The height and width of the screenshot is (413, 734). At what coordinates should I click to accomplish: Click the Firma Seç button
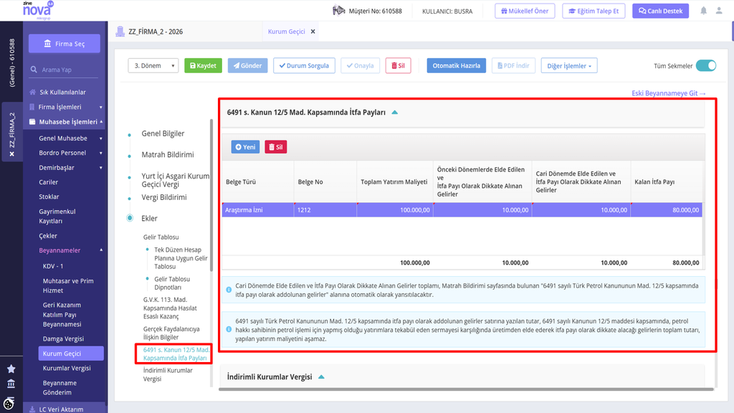tap(65, 44)
